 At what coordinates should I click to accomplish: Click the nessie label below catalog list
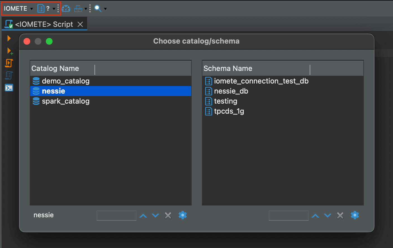point(44,215)
